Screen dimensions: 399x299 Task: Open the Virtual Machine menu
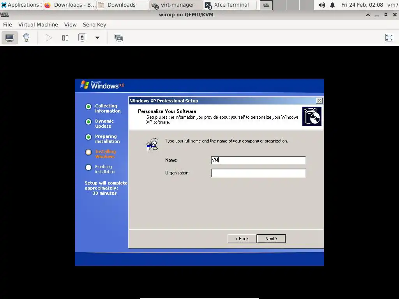[x=38, y=25]
